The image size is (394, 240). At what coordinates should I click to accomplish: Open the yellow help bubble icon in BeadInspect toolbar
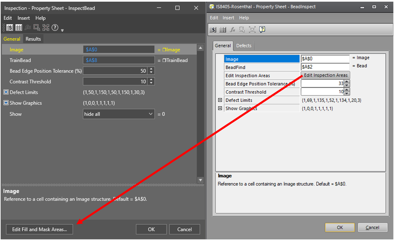pos(262,30)
